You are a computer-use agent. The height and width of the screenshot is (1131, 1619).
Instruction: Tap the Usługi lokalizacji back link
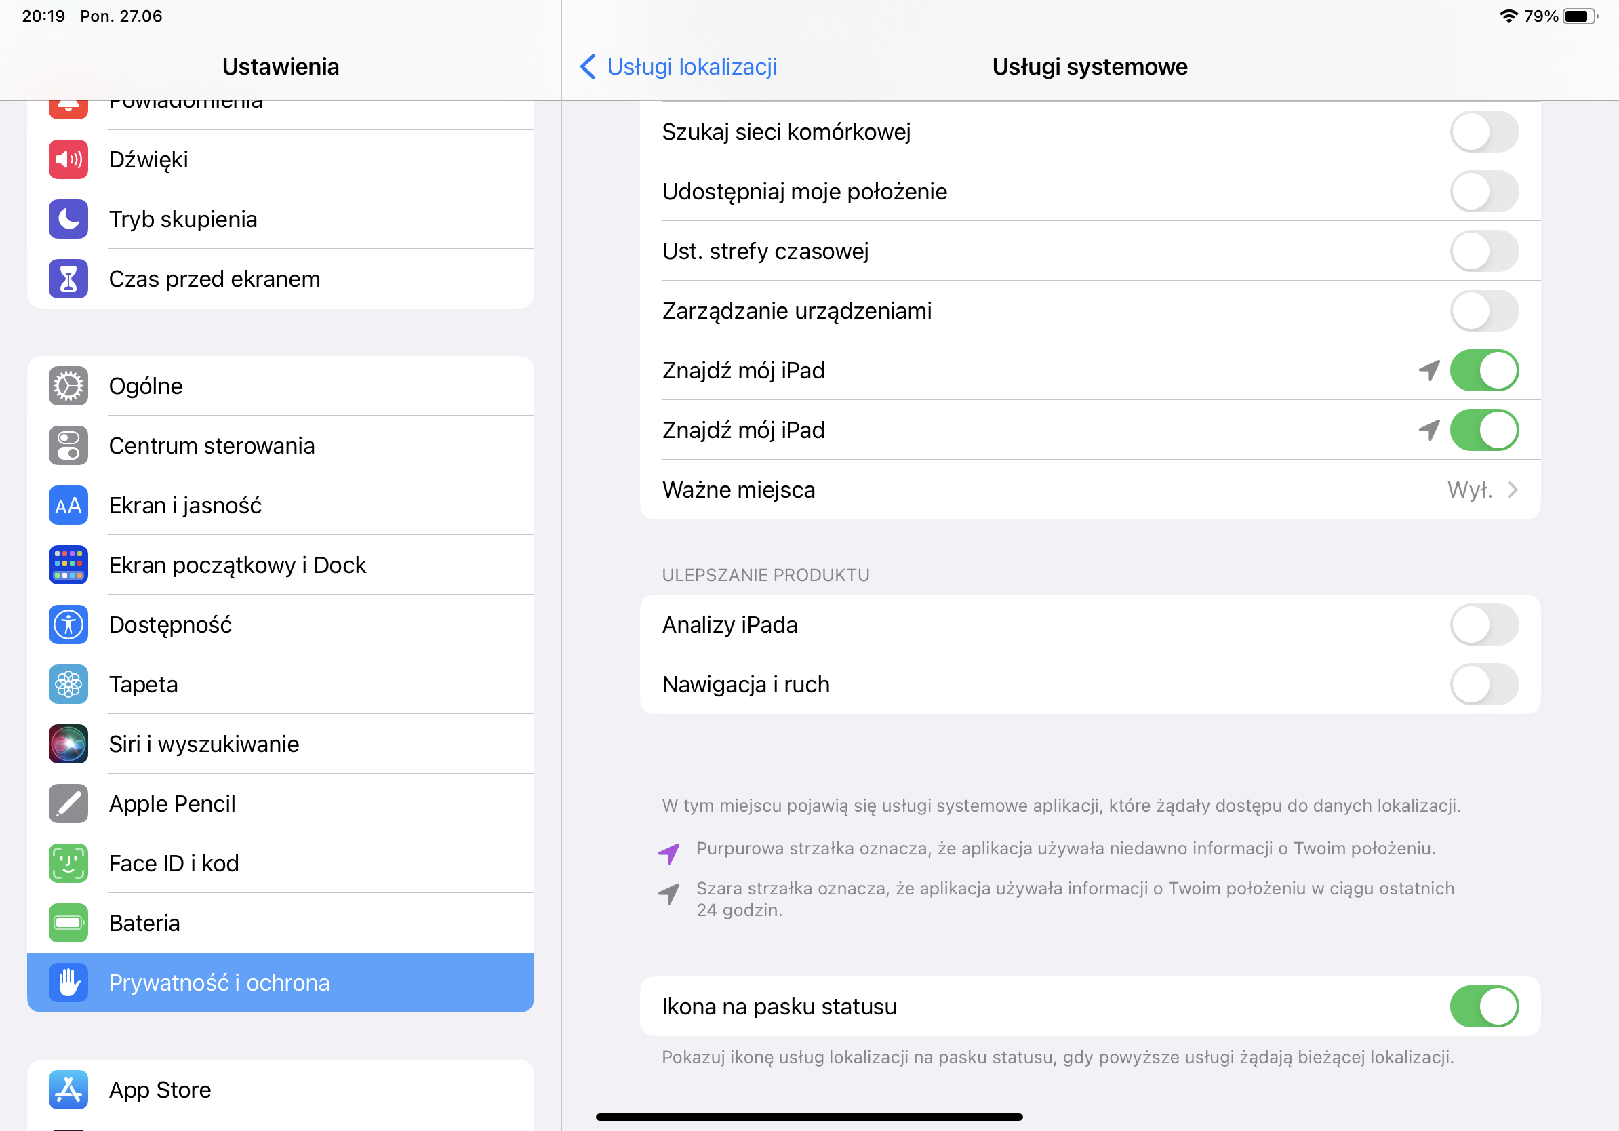691,67
